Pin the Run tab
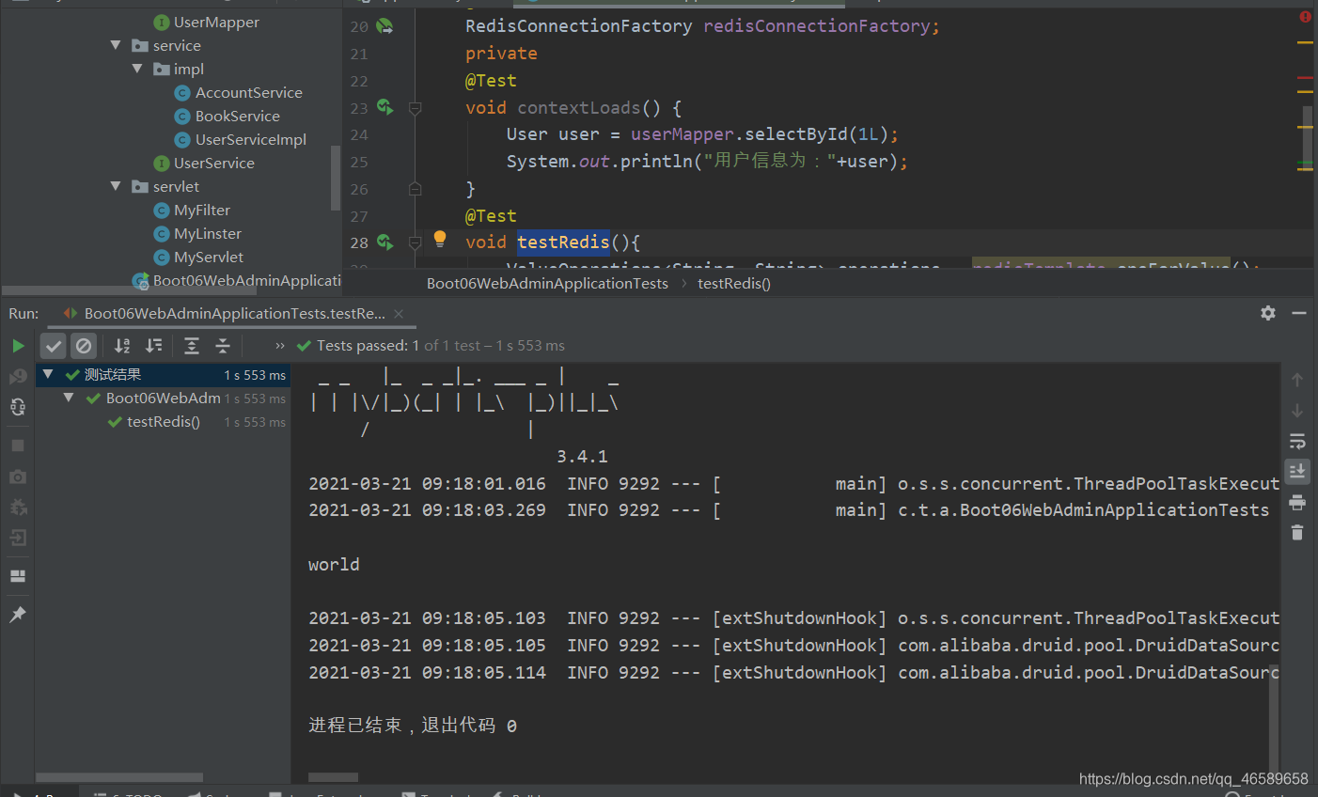1318x797 pixels. 18,614
